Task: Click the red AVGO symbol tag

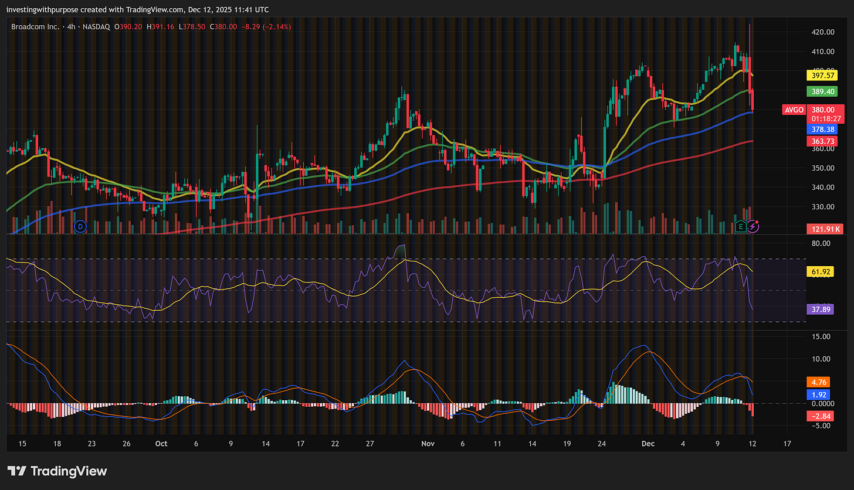Action: (794, 110)
